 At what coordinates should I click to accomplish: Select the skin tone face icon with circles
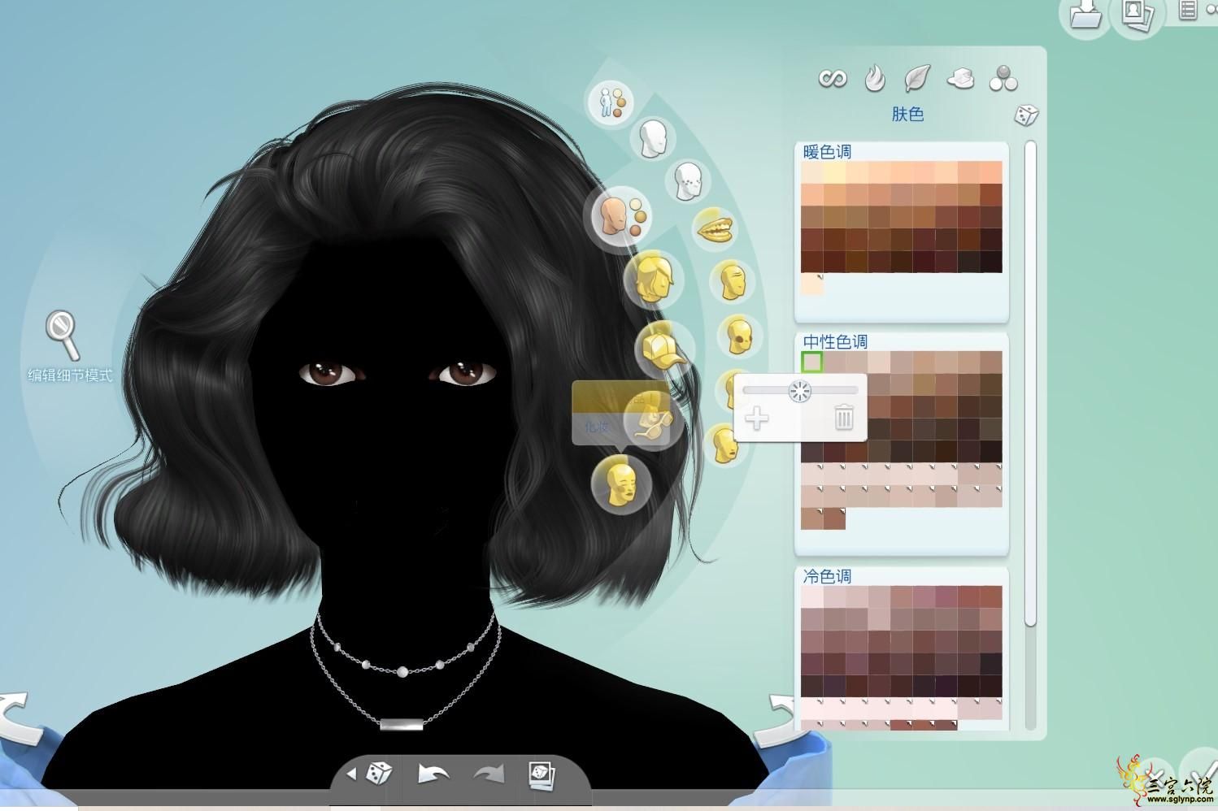[x=620, y=217]
